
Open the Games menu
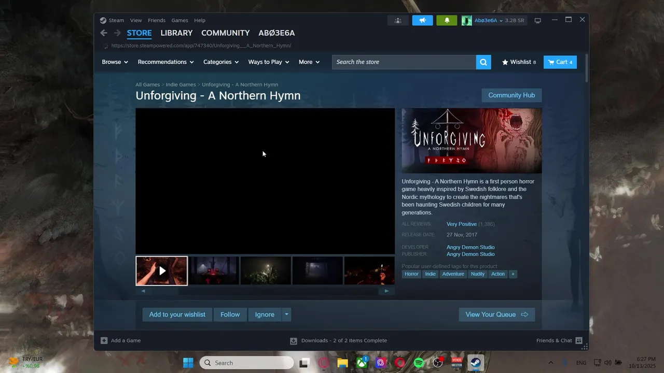(x=179, y=20)
